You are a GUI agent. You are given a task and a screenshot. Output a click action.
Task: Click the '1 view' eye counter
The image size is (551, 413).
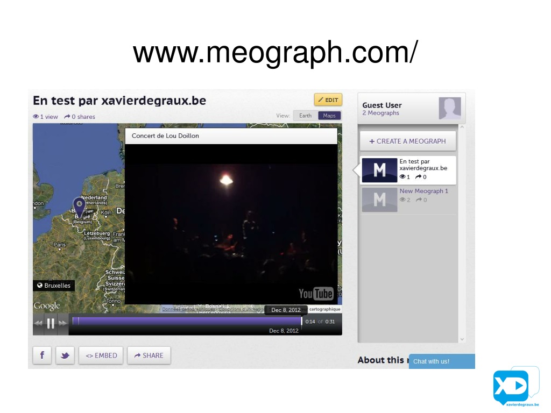[45, 117]
